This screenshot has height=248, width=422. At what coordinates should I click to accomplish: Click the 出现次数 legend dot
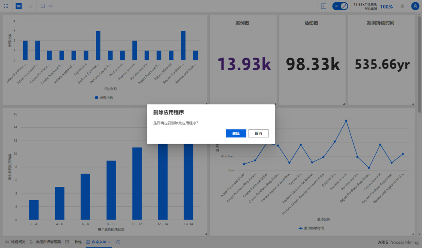pyautogui.click(x=97, y=98)
